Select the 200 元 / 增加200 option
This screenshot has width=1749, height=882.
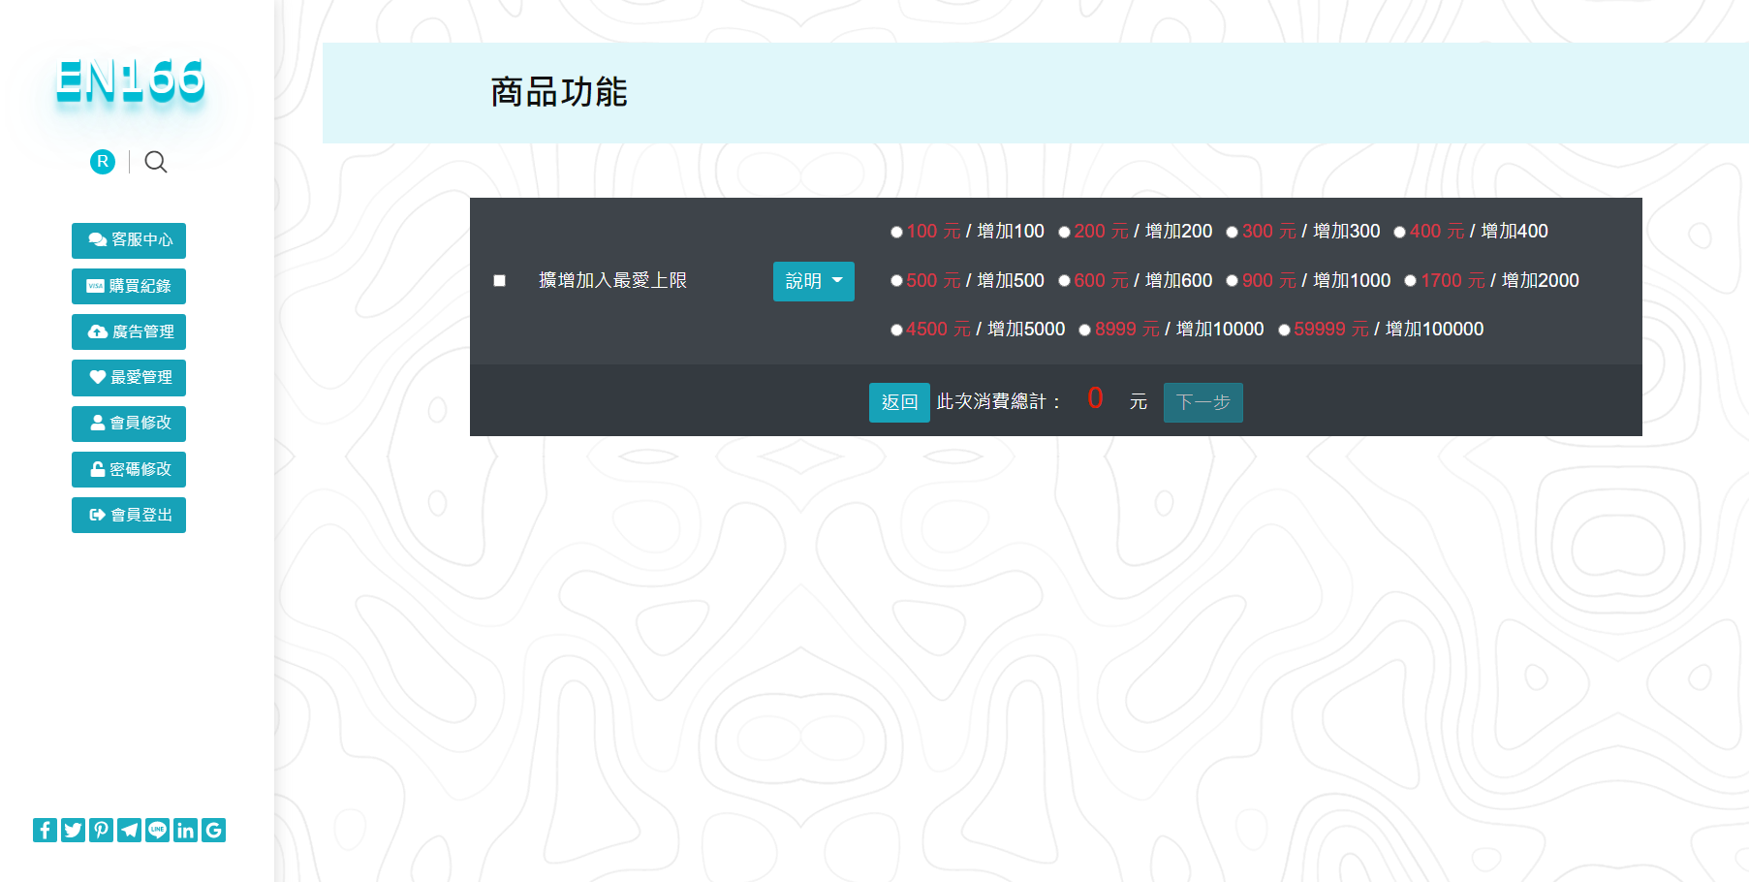tap(1064, 232)
